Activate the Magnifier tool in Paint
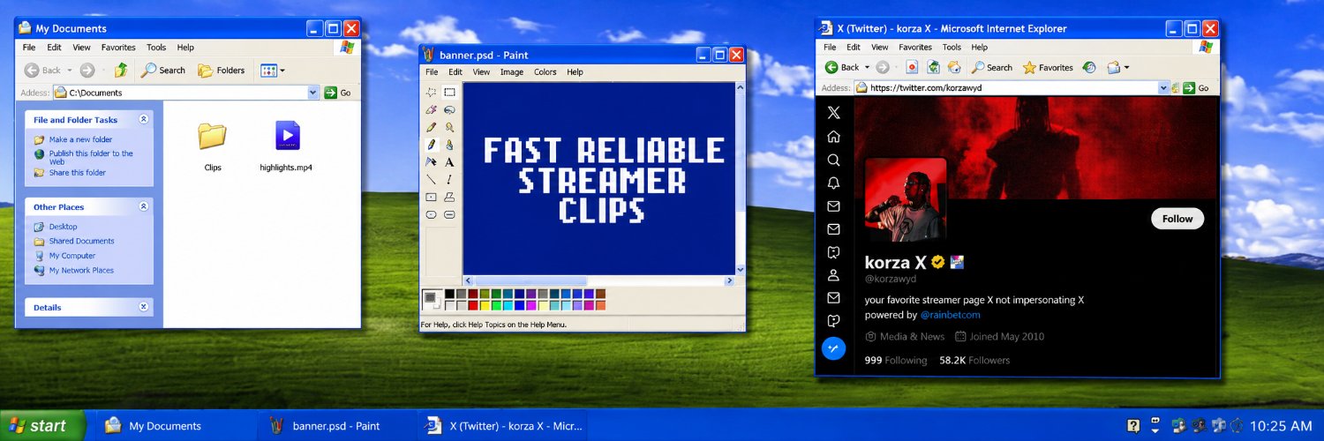The height and width of the screenshot is (441, 1324). (x=449, y=127)
